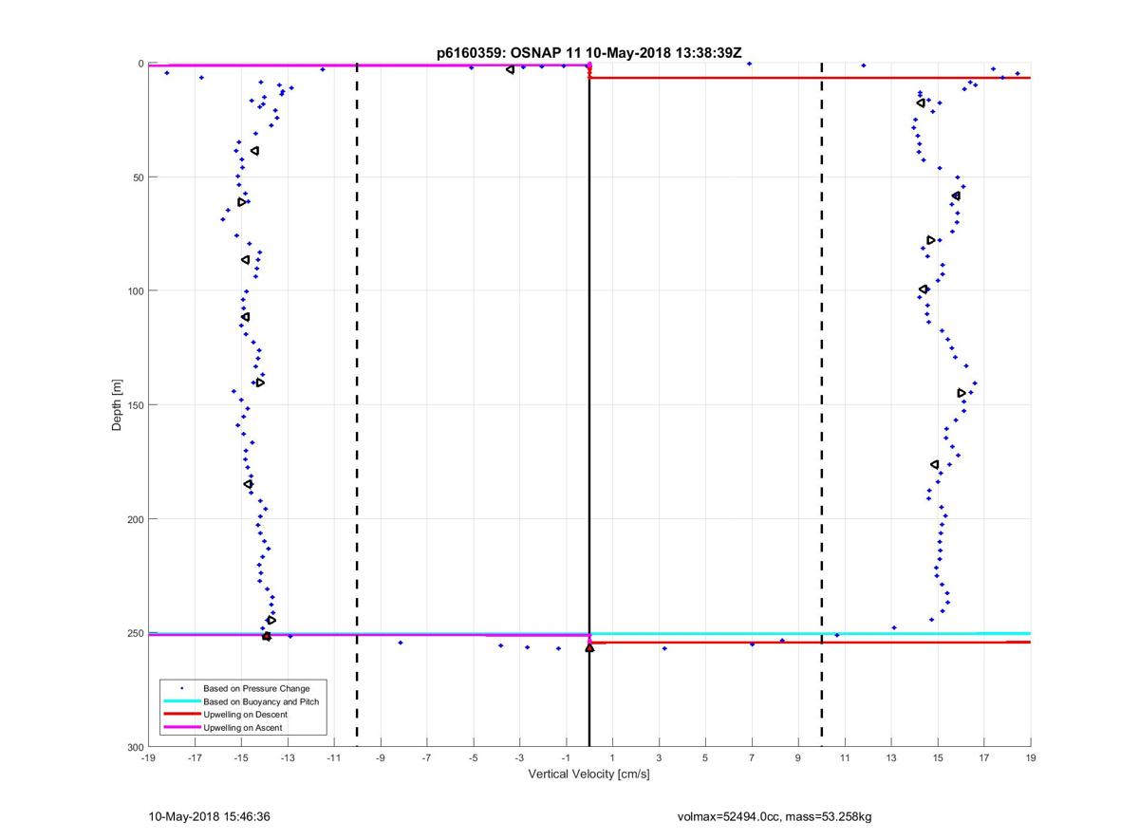Click x-axis tick label '3'

pos(659,758)
